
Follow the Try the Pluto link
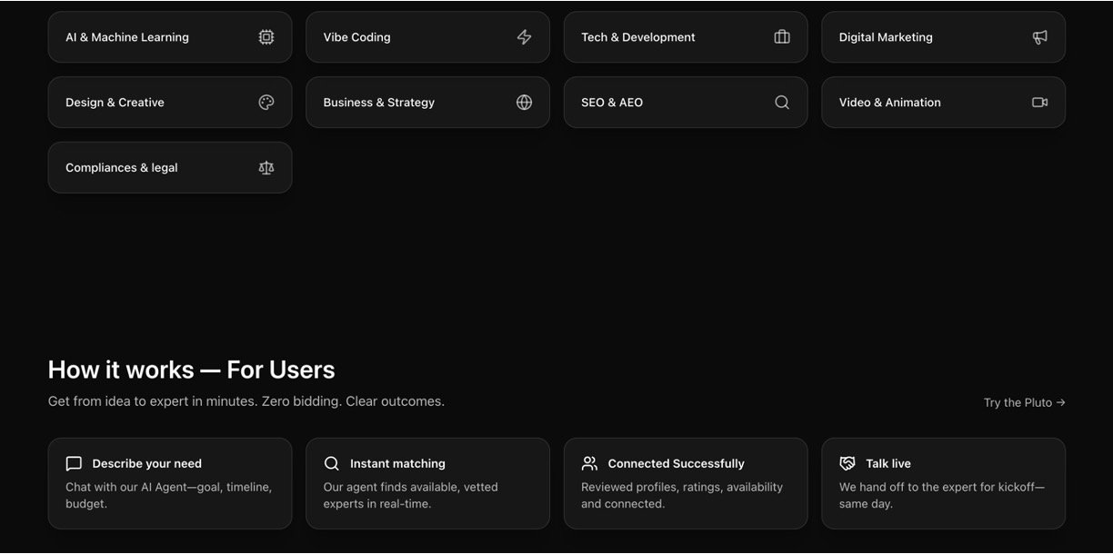[1024, 402]
